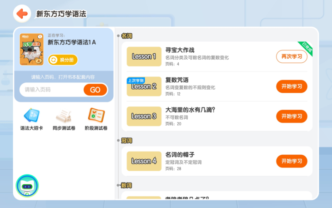Viewport: 332px width, 208px height.
Task: Click the 寻宝大作战 lesson title
Action: pyautogui.click(x=180, y=50)
